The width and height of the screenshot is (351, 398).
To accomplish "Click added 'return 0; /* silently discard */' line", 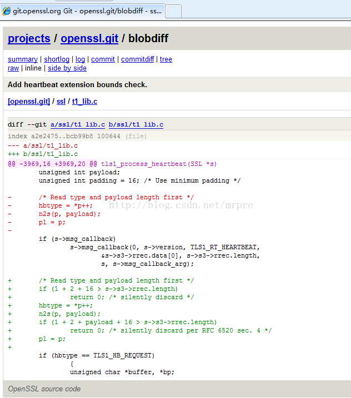I will (x=132, y=297).
